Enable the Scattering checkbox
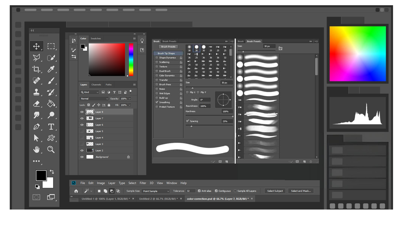Image resolution: width=416 pixels, height=234 pixels. (x=157, y=62)
